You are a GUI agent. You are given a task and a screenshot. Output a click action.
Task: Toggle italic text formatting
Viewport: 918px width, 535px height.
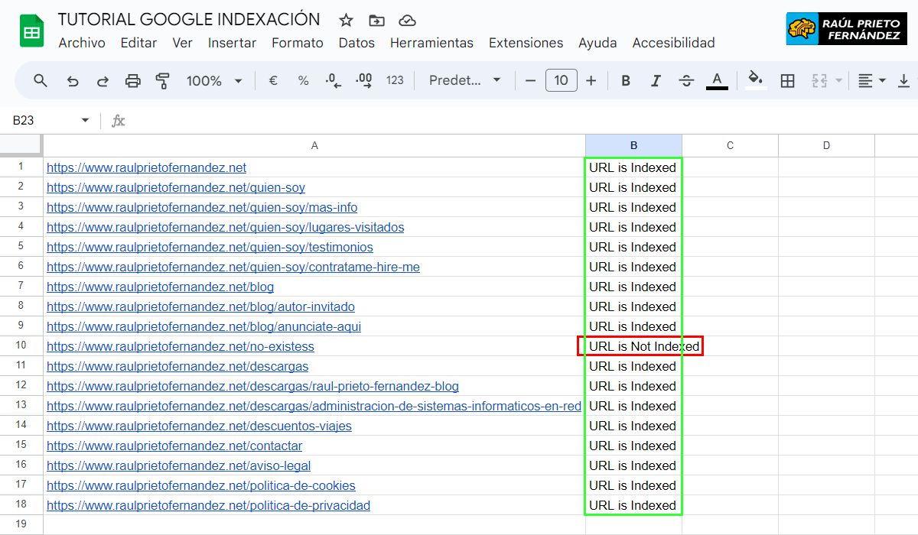click(x=656, y=80)
